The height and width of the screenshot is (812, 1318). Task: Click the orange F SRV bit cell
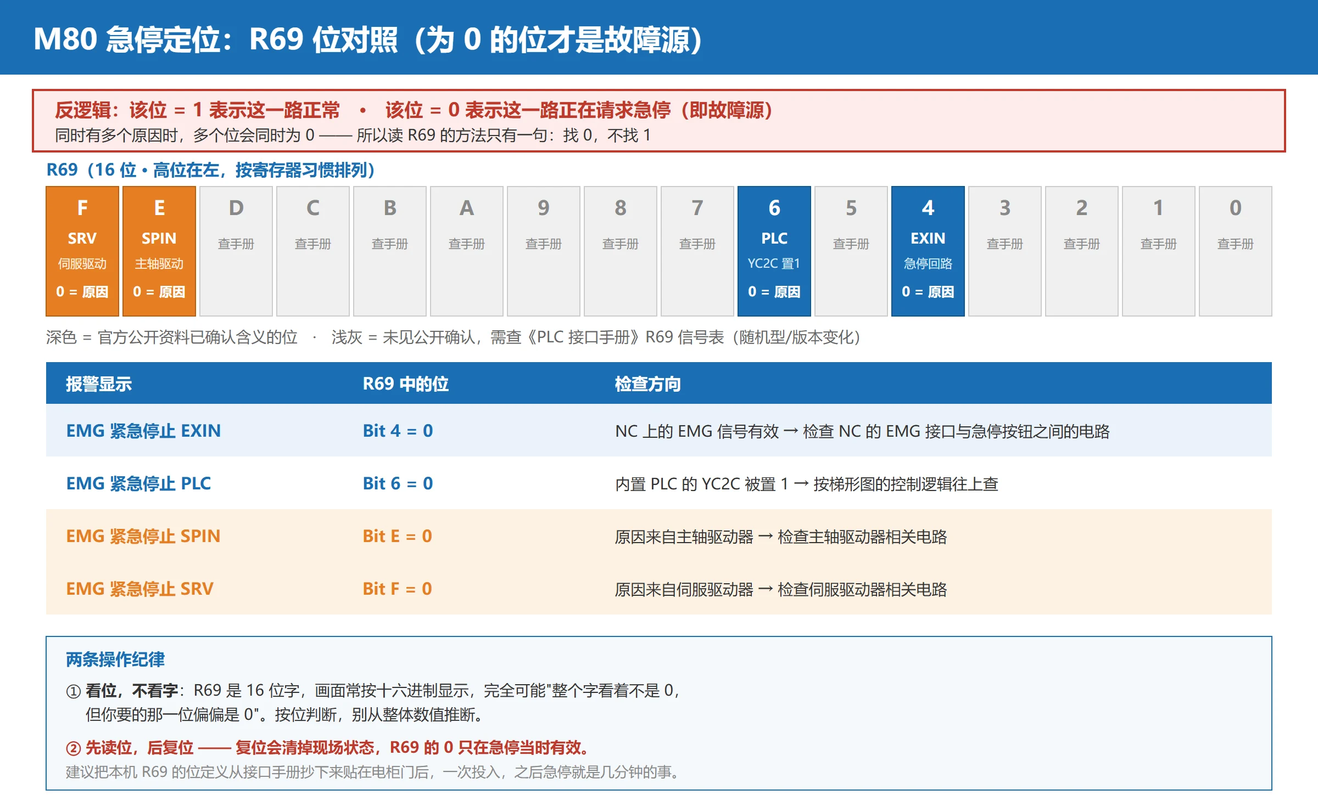pos(82,251)
